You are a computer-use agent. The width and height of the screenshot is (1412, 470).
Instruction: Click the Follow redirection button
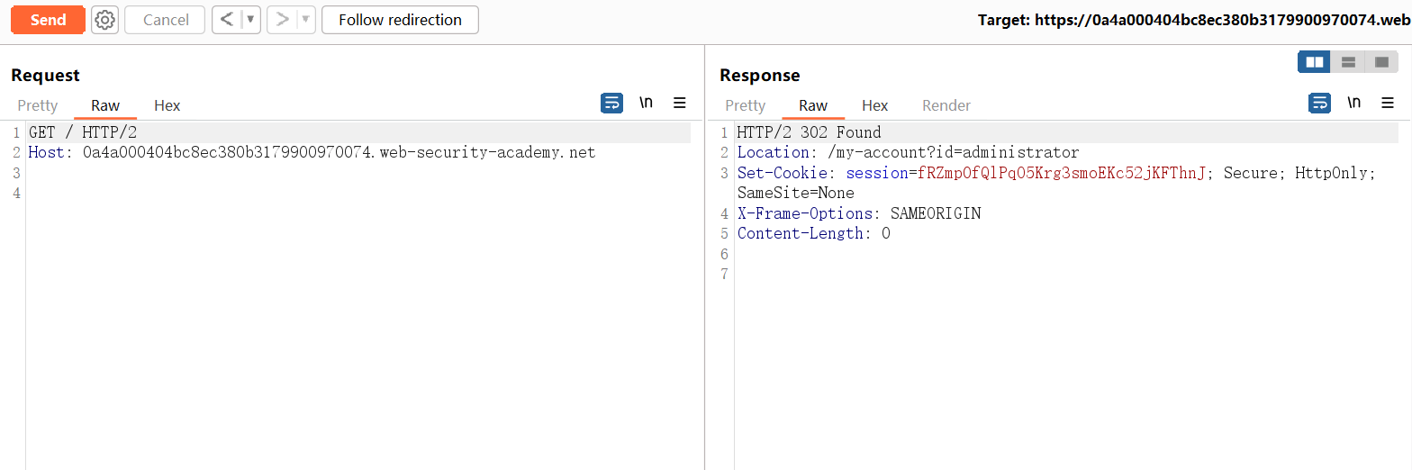[400, 20]
